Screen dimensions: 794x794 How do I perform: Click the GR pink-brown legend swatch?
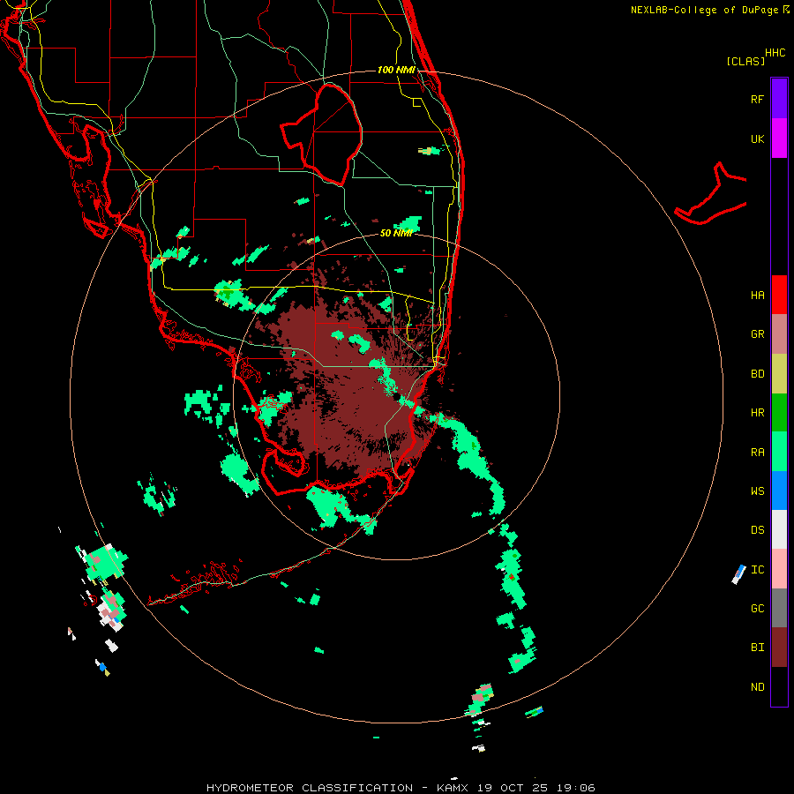point(779,334)
